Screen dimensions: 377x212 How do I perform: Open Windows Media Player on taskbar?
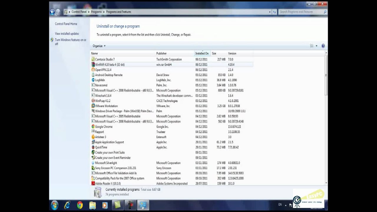click(x=105, y=205)
